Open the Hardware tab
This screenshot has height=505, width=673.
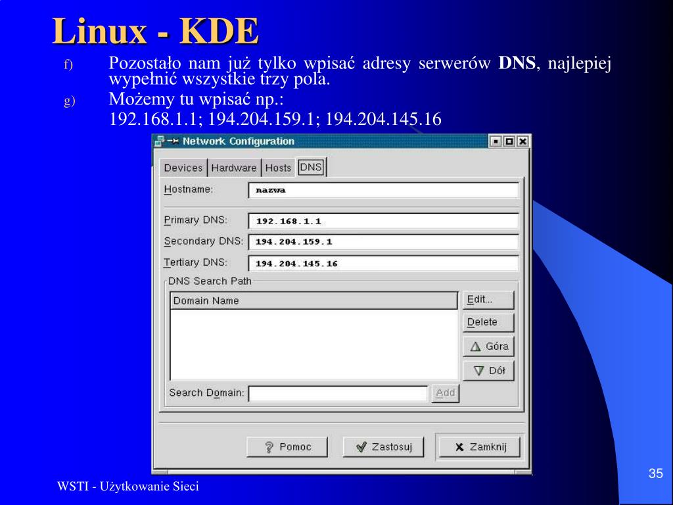(234, 168)
